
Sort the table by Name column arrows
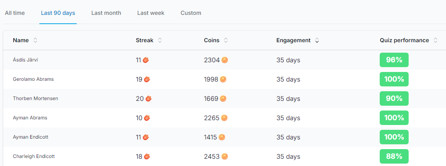pyautogui.click(x=35, y=40)
